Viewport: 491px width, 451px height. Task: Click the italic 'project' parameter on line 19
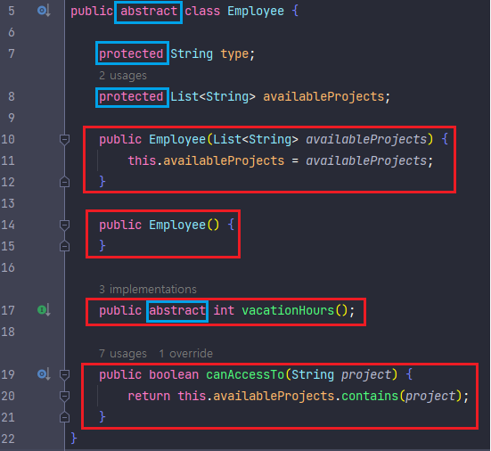click(366, 375)
